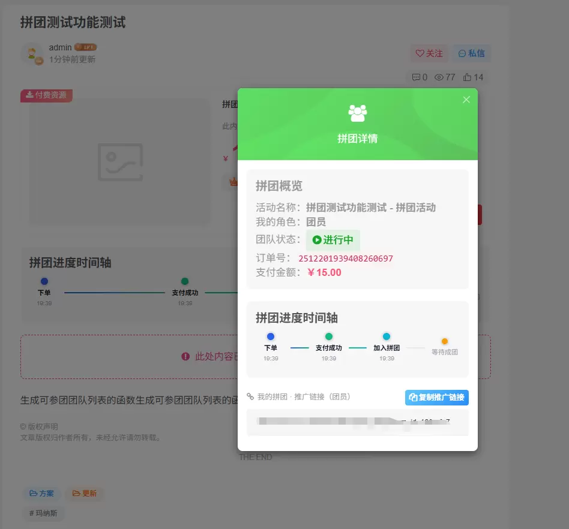569x529 pixels.
Task: Click the cyan 加入拼团 timeline dot
Action: 387,336
